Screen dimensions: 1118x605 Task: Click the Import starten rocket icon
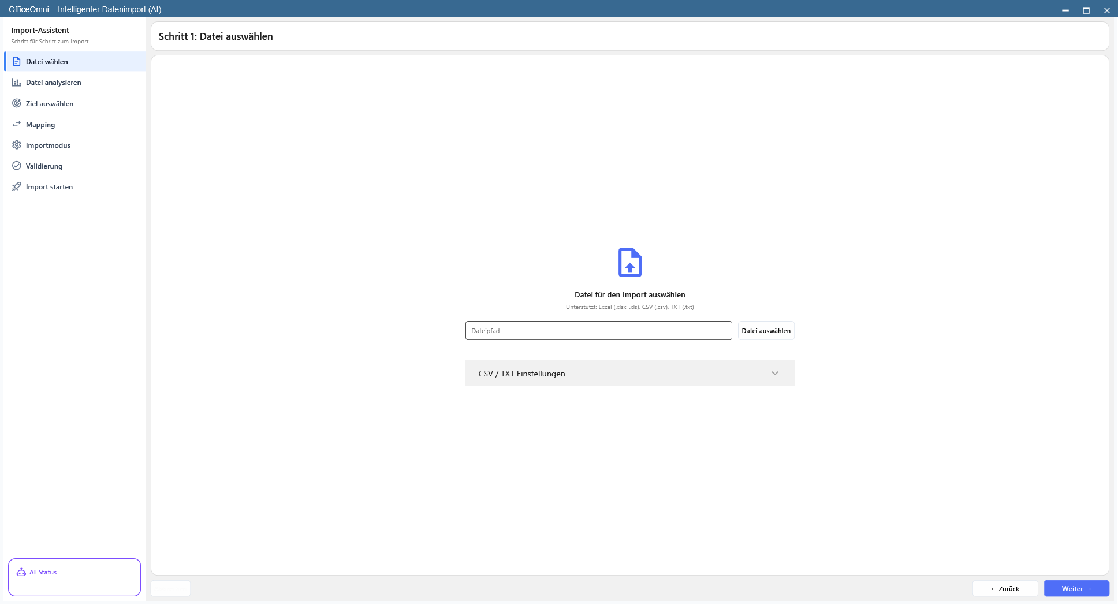17,186
